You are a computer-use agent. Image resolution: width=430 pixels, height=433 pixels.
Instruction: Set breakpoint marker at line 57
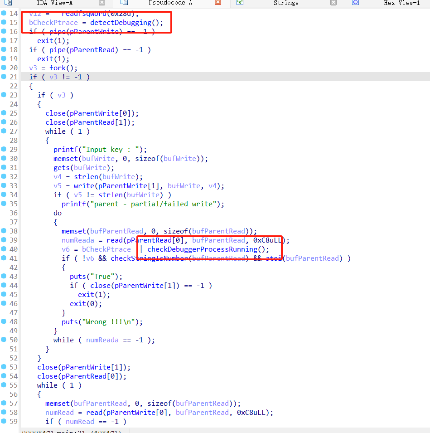pos(4,403)
